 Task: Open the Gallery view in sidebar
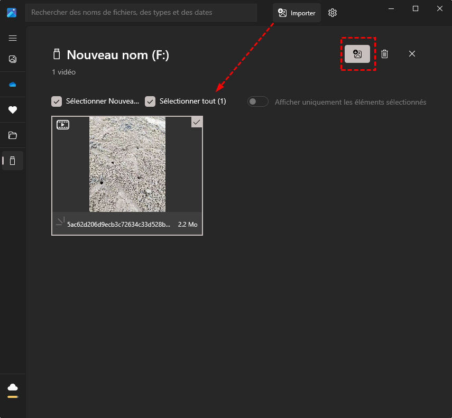click(13, 59)
